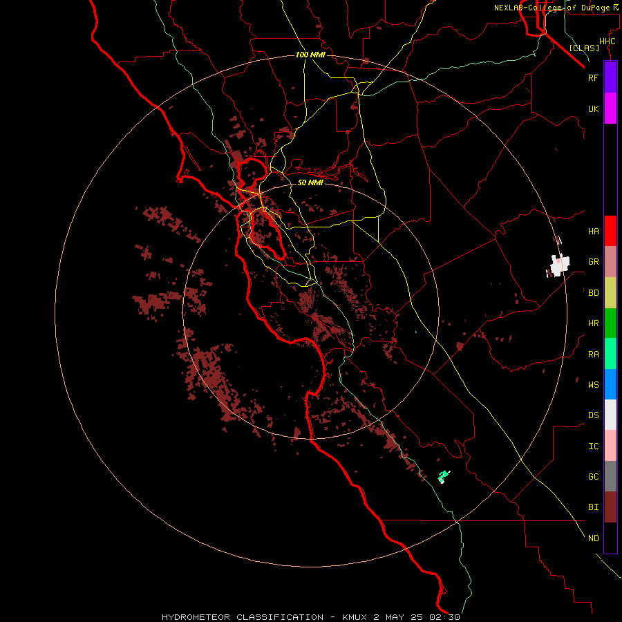Screen dimensions: 622x622
Task: Click the WS blue legend swatch
Action: coord(610,384)
